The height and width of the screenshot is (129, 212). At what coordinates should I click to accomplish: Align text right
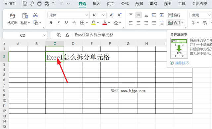[146, 23]
